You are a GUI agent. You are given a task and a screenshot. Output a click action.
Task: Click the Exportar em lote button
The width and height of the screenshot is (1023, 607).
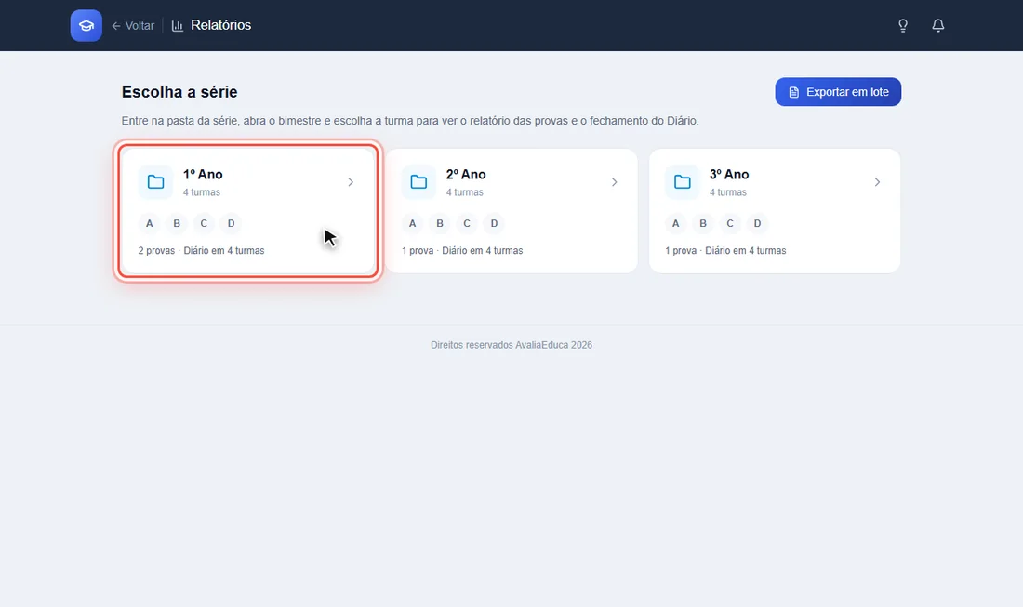click(838, 92)
